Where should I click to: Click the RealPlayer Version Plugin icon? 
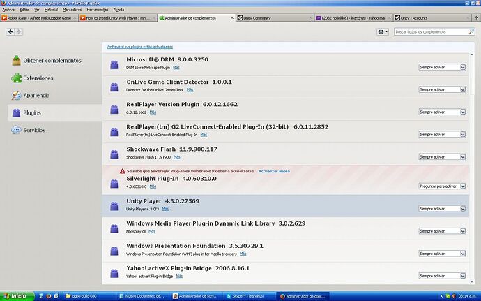tap(114, 110)
